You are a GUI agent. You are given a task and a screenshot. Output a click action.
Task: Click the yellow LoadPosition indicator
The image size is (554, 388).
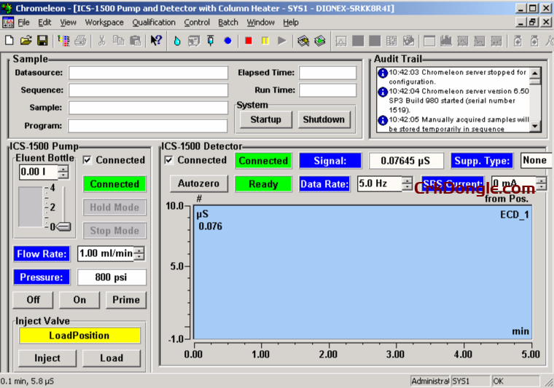79,336
